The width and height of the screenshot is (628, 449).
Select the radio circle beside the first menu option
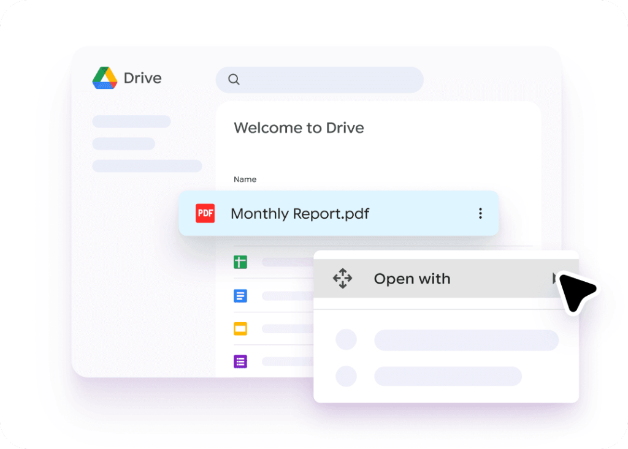pyautogui.click(x=347, y=340)
